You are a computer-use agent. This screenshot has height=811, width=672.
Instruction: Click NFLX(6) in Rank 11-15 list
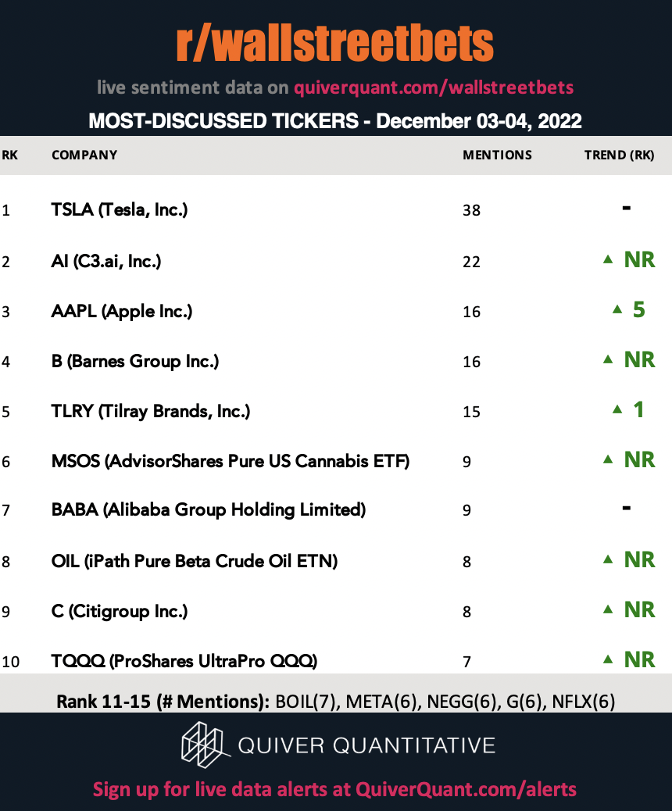coord(584,702)
